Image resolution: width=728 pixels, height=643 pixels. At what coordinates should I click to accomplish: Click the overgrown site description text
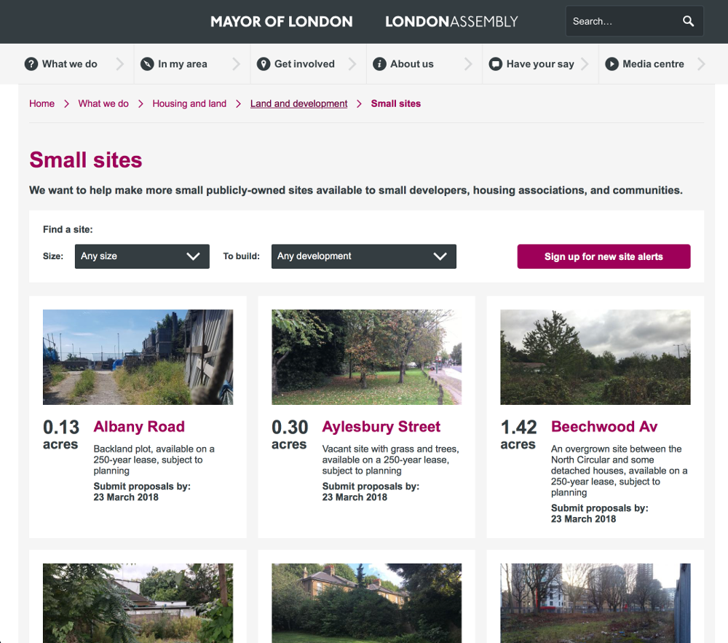tap(620, 470)
